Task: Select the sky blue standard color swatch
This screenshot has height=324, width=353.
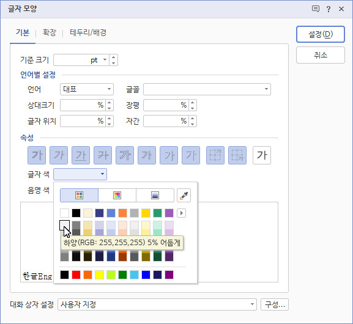Action: (135, 274)
